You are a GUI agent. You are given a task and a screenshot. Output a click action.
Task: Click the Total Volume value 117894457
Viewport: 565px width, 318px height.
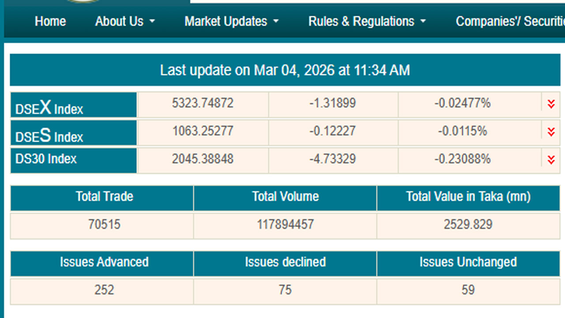coord(285,224)
